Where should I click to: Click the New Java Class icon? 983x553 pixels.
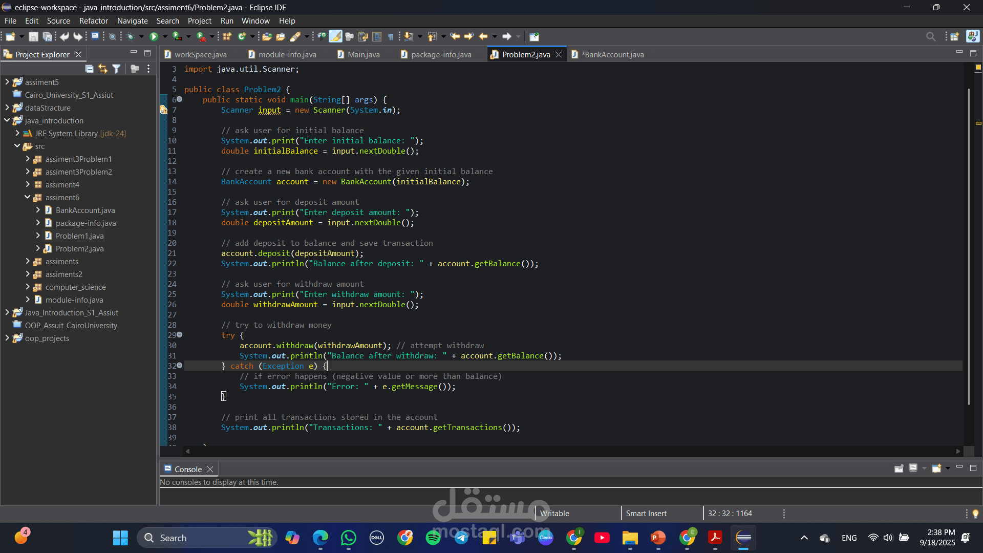[x=242, y=36]
